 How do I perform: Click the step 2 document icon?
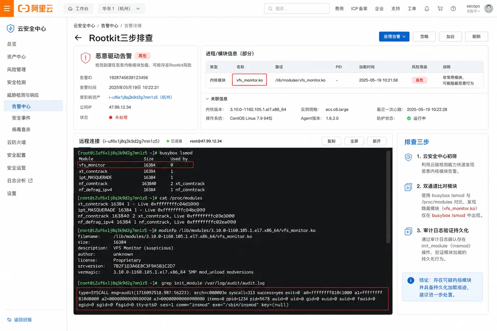pos(408,187)
